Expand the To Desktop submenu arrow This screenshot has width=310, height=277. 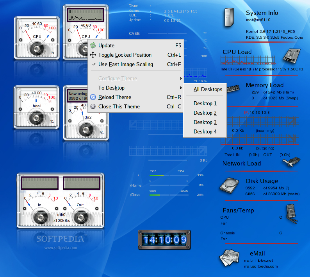pos(181,88)
